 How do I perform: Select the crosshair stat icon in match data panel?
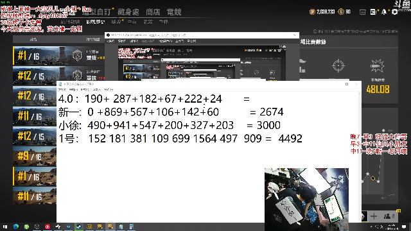(x=338, y=65)
